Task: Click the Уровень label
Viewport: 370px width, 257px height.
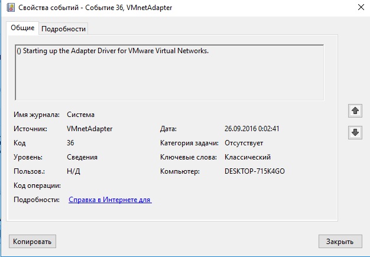Action: [28, 157]
